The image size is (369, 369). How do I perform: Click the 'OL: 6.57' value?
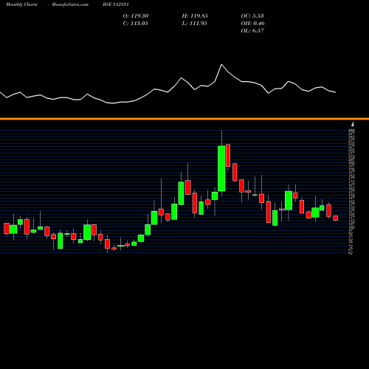[x=252, y=30]
